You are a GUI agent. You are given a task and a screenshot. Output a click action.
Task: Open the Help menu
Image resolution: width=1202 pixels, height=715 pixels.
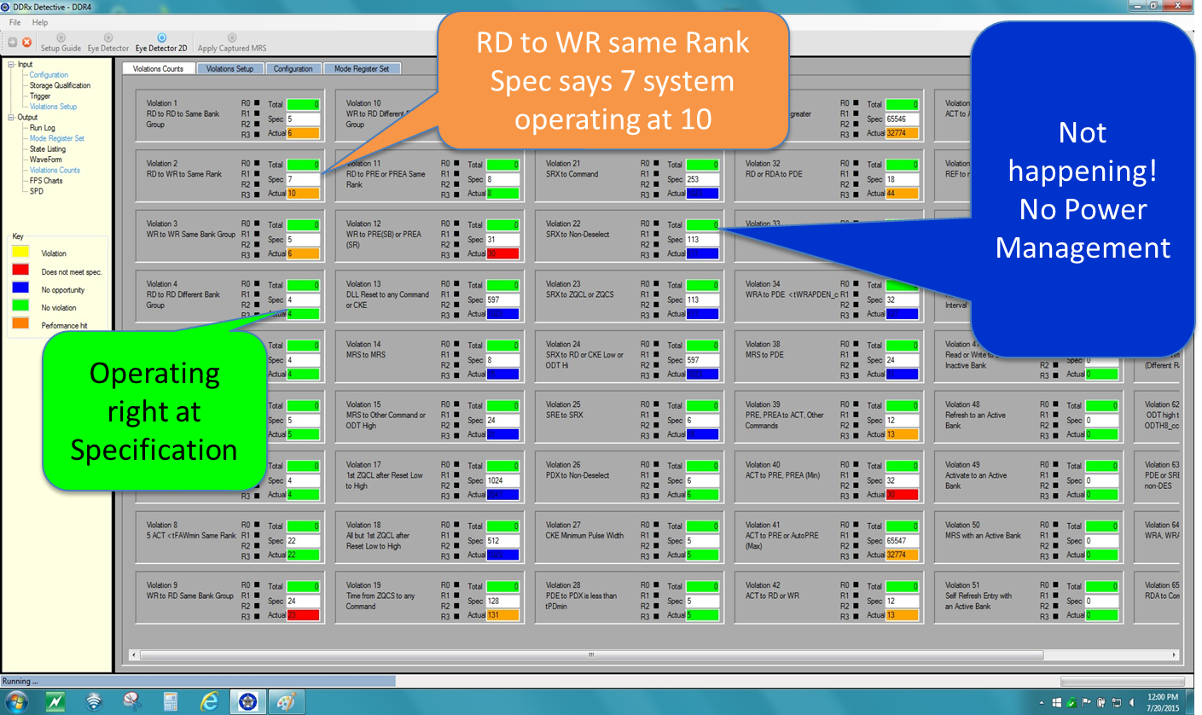tap(40, 22)
